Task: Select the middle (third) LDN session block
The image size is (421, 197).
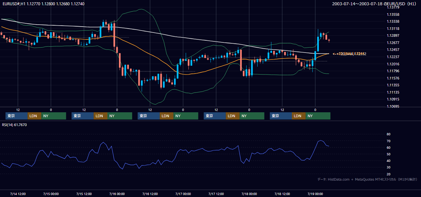Action: [167, 116]
